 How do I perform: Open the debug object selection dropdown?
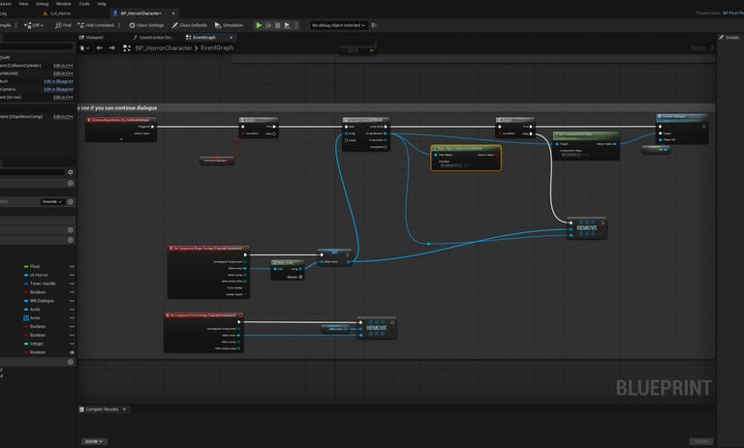[x=338, y=25]
